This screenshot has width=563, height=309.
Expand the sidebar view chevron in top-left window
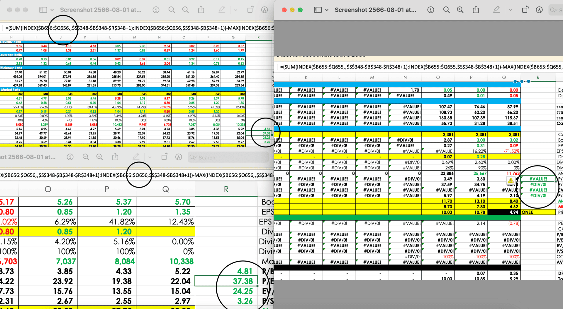tap(52, 10)
